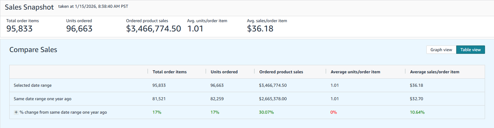Expand the % change row plus icon
Viewport: 494px width, 128px height.
tap(16, 112)
